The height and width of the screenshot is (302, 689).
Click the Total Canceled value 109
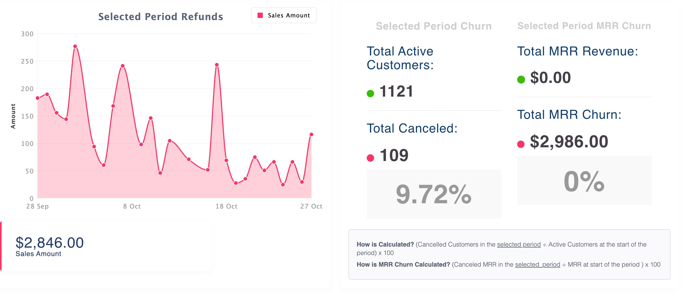tap(394, 155)
